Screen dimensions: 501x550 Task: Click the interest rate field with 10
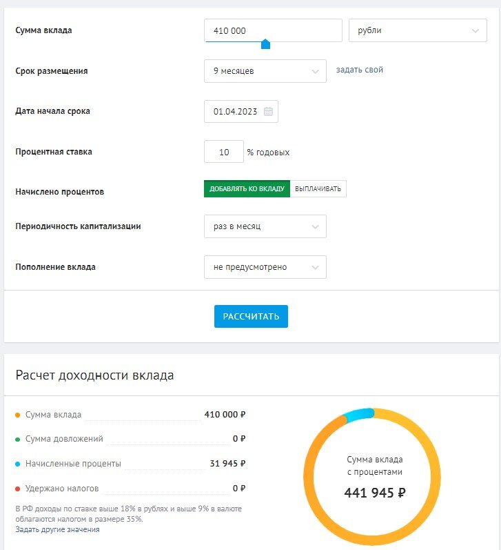224,152
